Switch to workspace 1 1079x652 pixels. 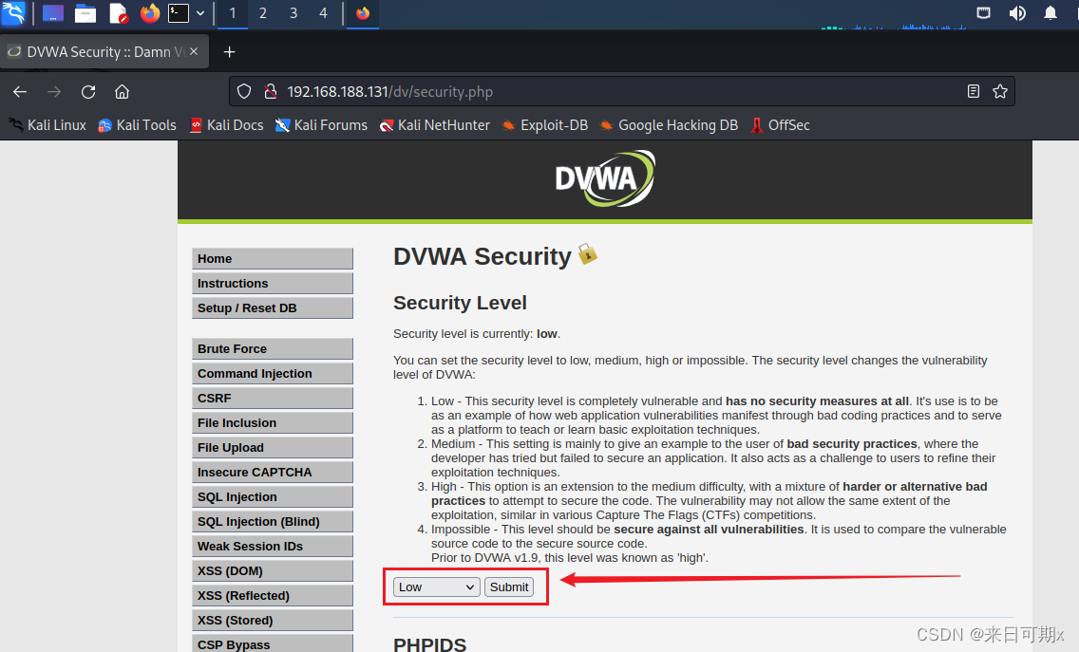(x=233, y=13)
